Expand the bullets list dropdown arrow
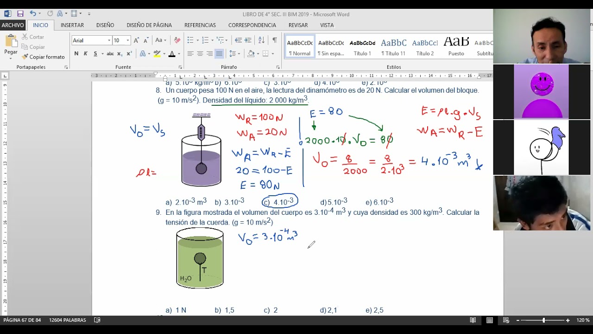The height and width of the screenshot is (334, 593). tap(197, 40)
